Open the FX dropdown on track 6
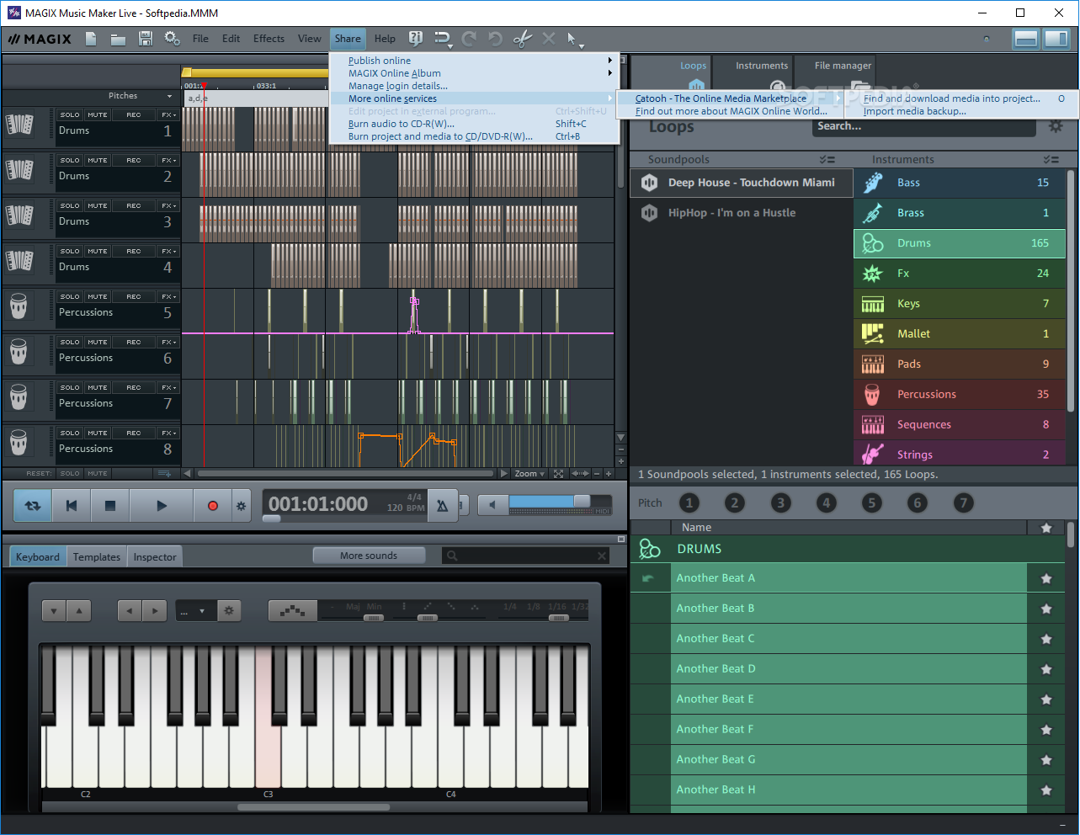1080x835 pixels. tap(168, 343)
